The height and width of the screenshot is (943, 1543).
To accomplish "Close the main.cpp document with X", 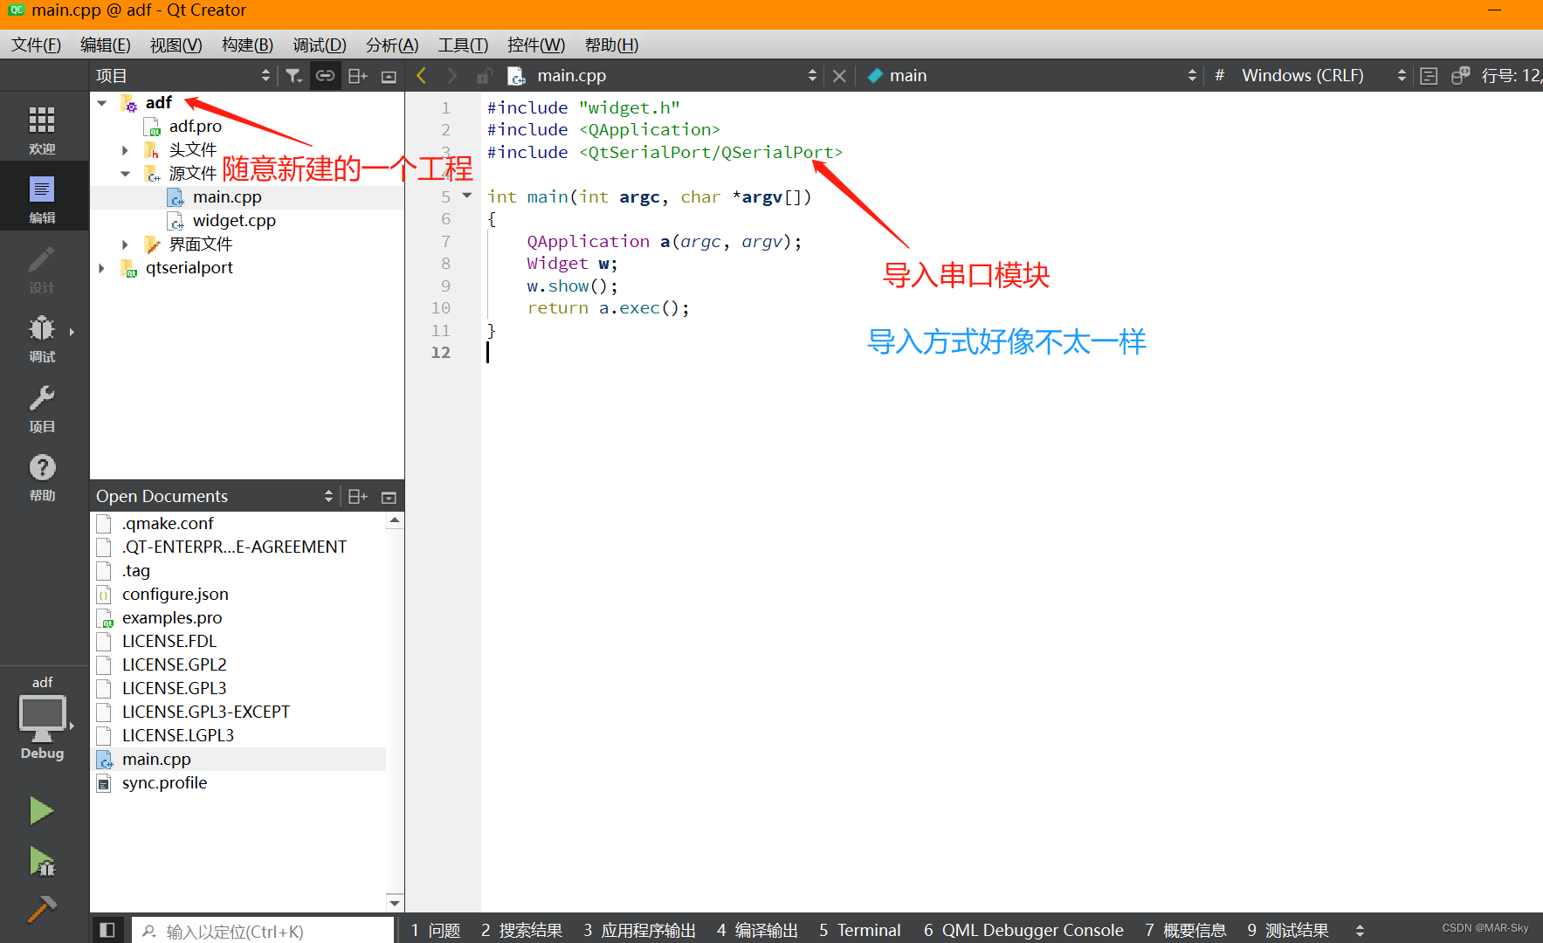I will click(x=839, y=76).
